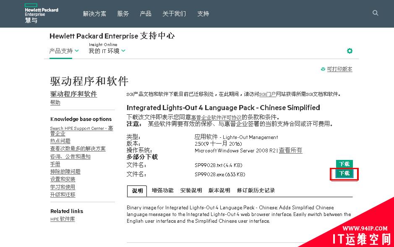This screenshot has height=247, width=394.
Task: Click the Related links heading
Action: [x=67, y=211]
